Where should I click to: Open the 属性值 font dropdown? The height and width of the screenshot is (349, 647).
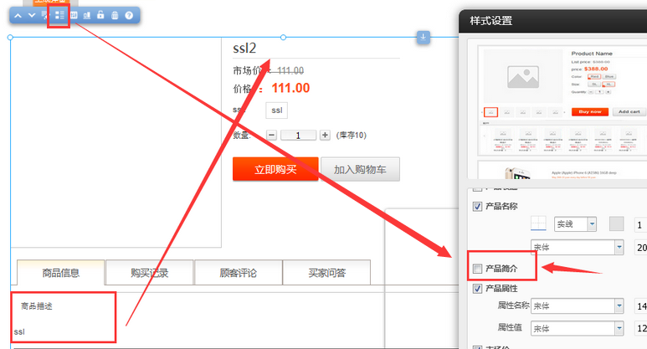tap(578, 328)
